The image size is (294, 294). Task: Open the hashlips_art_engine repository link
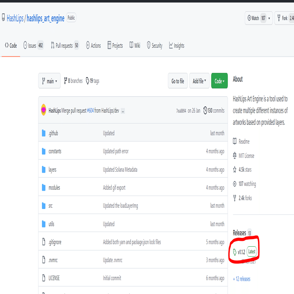tap(46, 18)
